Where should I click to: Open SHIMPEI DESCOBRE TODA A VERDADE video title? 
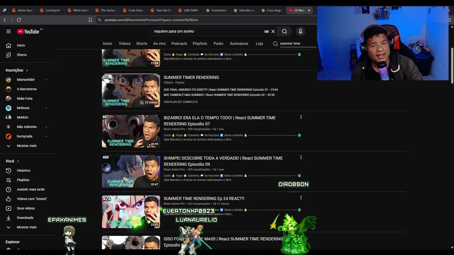[x=223, y=161]
